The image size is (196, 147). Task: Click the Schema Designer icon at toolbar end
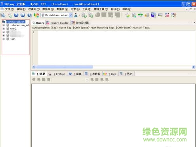(x=173, y=15)
